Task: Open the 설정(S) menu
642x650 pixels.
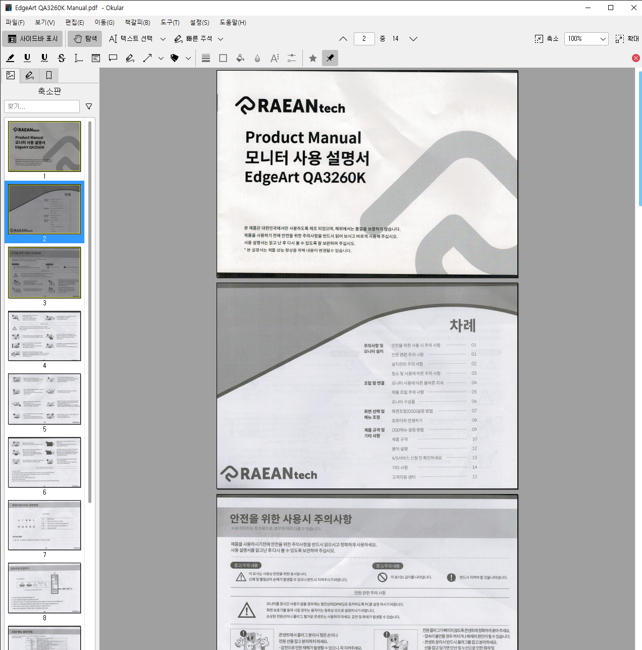Action: coord(199,22)
